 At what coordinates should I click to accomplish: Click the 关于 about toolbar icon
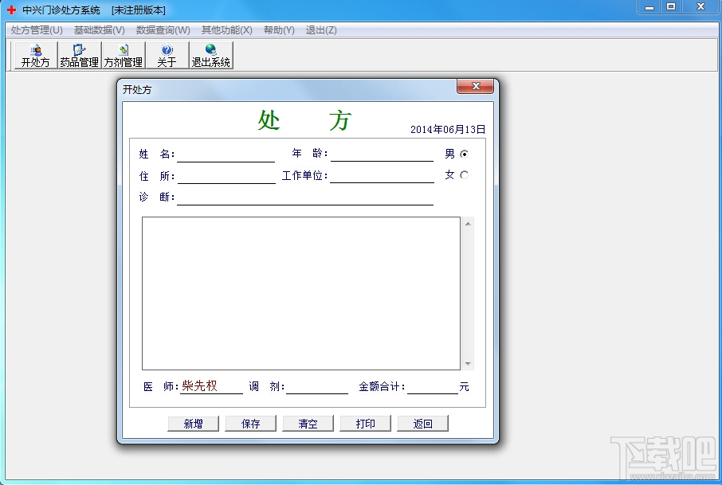[167, 55]
